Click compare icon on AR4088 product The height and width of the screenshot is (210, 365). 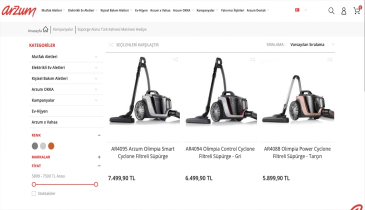(329, 59)
